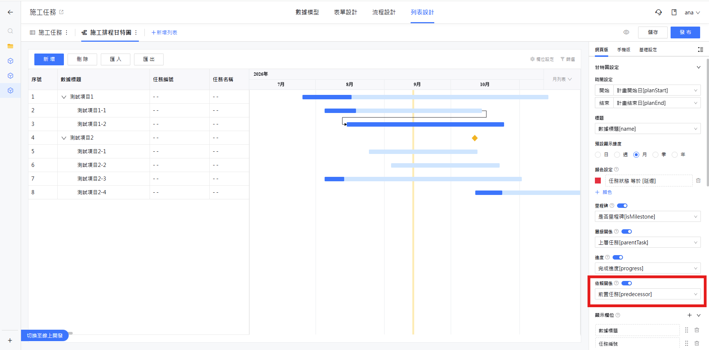Screen dimensions: 709x350
Task: Toggle the 層級關係 switch
Action: pos(627,231)
